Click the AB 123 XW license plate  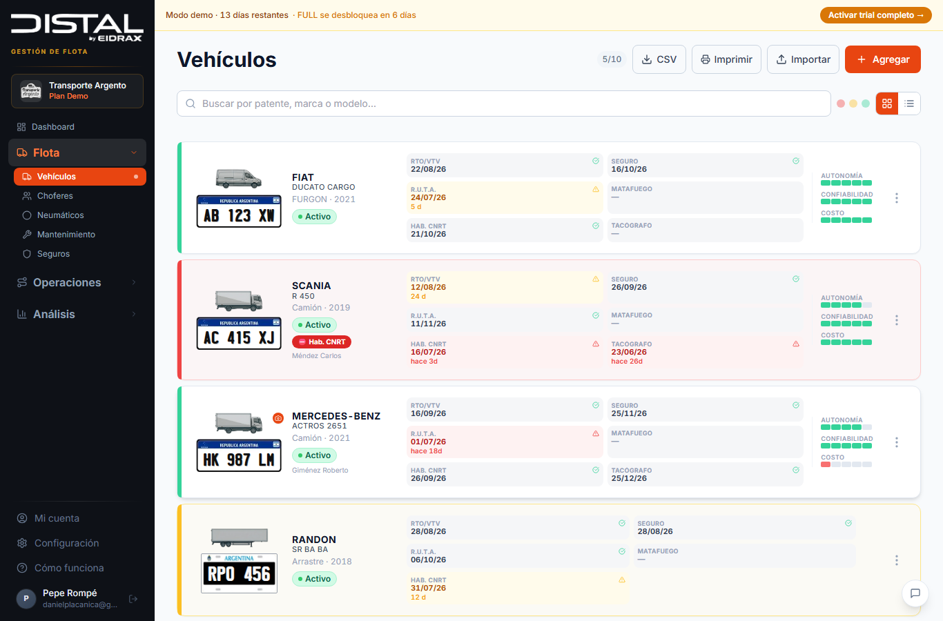click(239, 211)
